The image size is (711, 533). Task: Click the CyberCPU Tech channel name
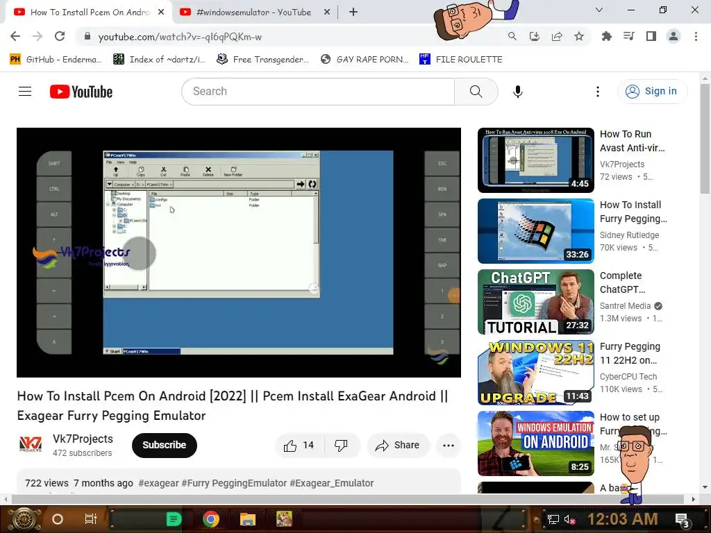pos(628,376)
